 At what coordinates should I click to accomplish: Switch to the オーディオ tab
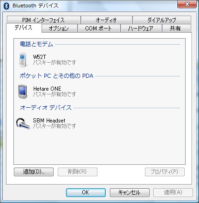tap(106, 20)
